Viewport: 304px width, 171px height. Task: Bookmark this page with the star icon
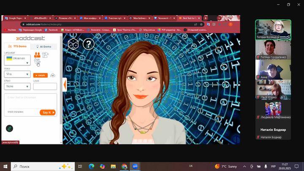[x=201, y=24]
